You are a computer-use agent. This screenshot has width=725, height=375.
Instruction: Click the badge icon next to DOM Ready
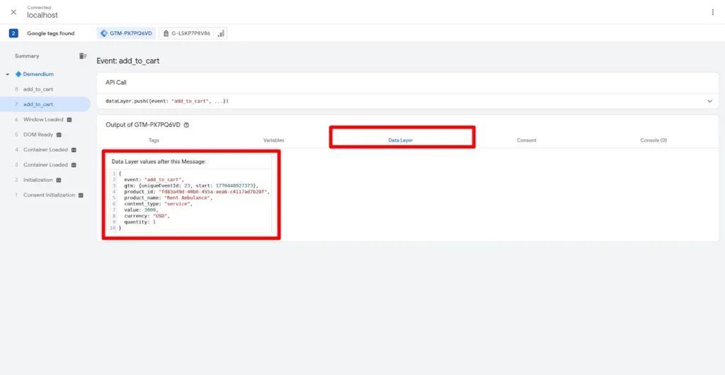click(59, 135)
